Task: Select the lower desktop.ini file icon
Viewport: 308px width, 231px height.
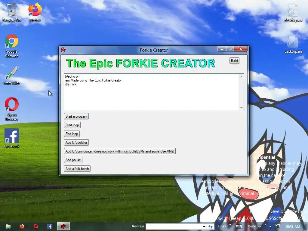Action: pos(293,45)
